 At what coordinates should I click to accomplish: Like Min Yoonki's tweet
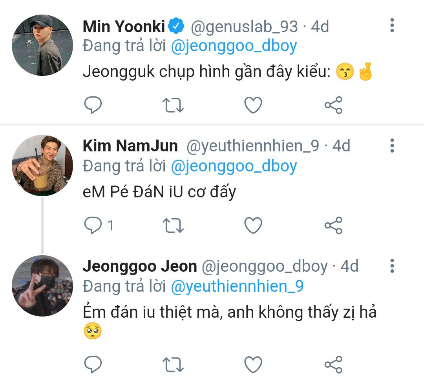[x=253, y=105]
